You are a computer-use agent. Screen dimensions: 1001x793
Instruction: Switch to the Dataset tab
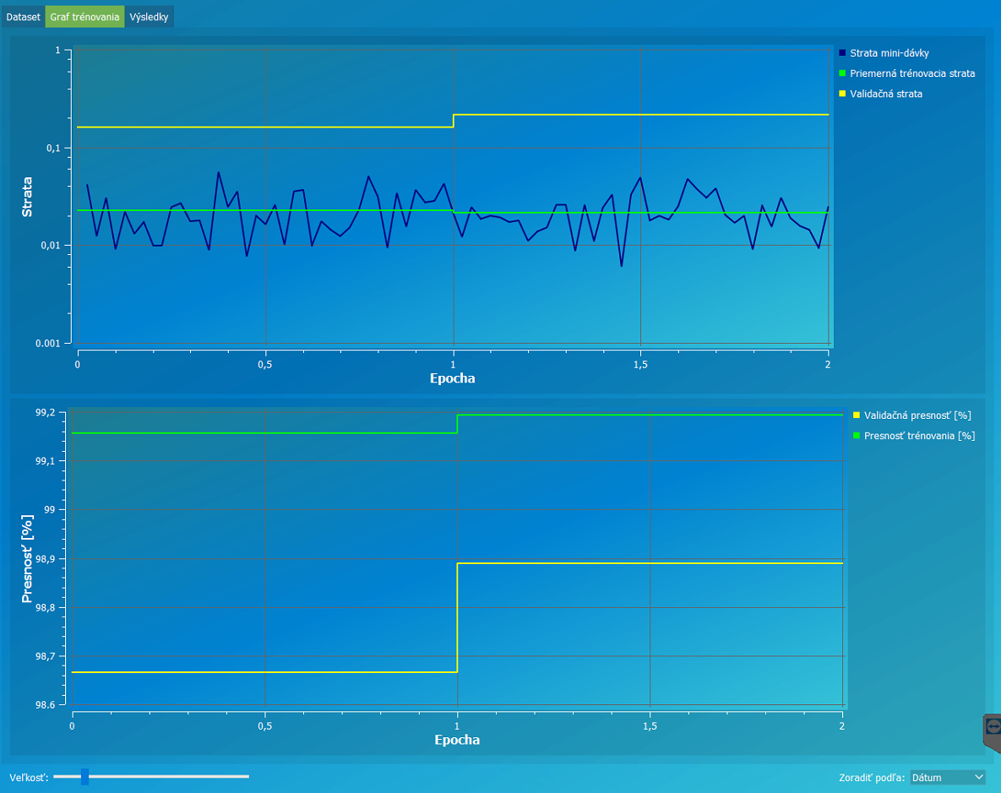[23, 17]
